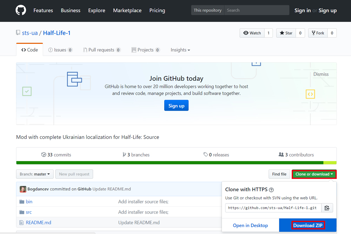Copy clone URL with clipboard icon
The width and height of the screenshot is (351, 234).
click(x=327, y=208)
